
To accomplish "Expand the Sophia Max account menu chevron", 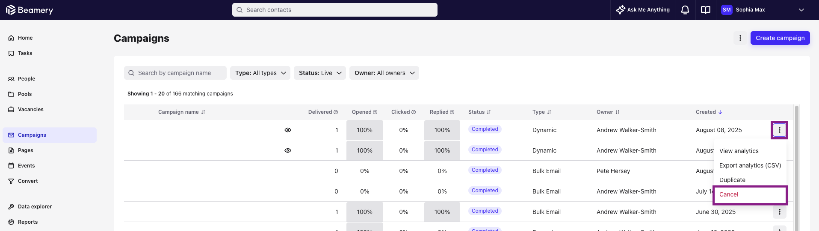I will click(x=801, y=10).
